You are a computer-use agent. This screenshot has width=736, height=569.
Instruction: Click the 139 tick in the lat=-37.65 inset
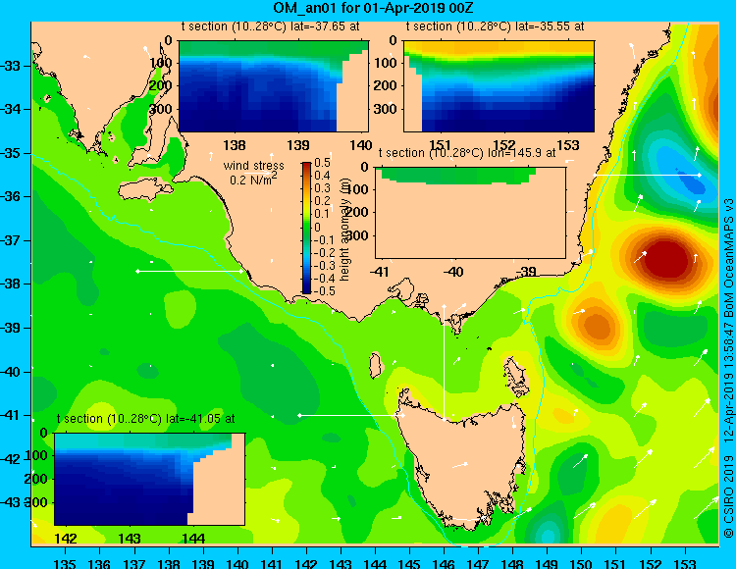coord(298,145)
